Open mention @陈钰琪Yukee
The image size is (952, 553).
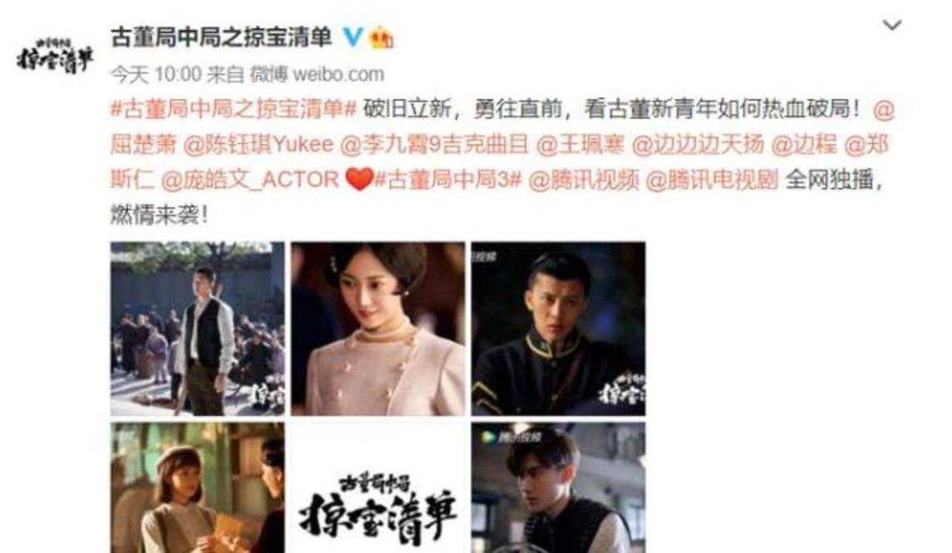point(259,144)
